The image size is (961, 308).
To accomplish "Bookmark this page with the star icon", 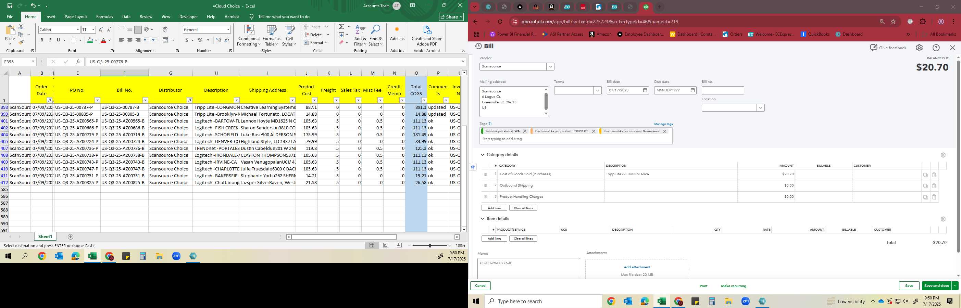I will (x=894, y=22).
